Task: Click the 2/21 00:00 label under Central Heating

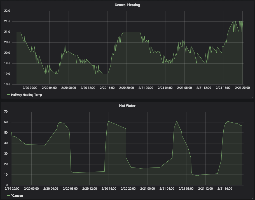Action: click(146, 88)
